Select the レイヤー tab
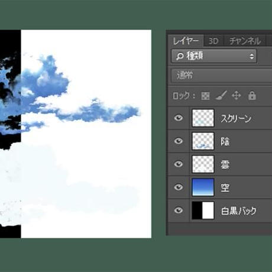Image resolution: width=272 pixels, height=272 pixels. (186, 41)
